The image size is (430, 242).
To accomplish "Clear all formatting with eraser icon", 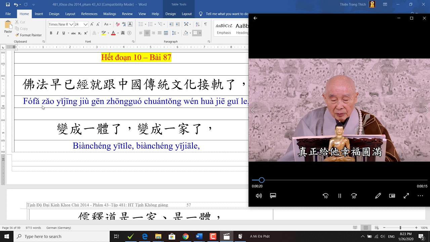I will coord(118,24).
